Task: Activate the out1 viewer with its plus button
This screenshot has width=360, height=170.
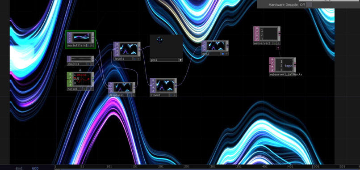Action: click(226, 54)
